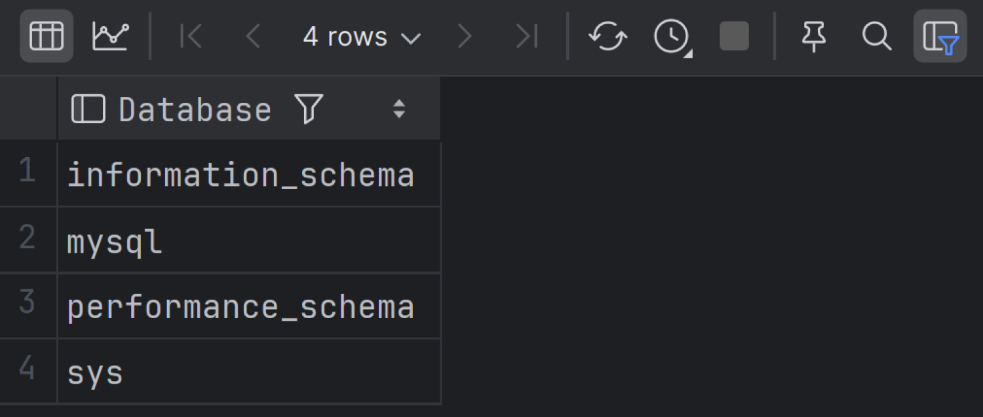This screenshot has height=417, width=983.
Task: Sort the Database column
Action: pos(398,109)
